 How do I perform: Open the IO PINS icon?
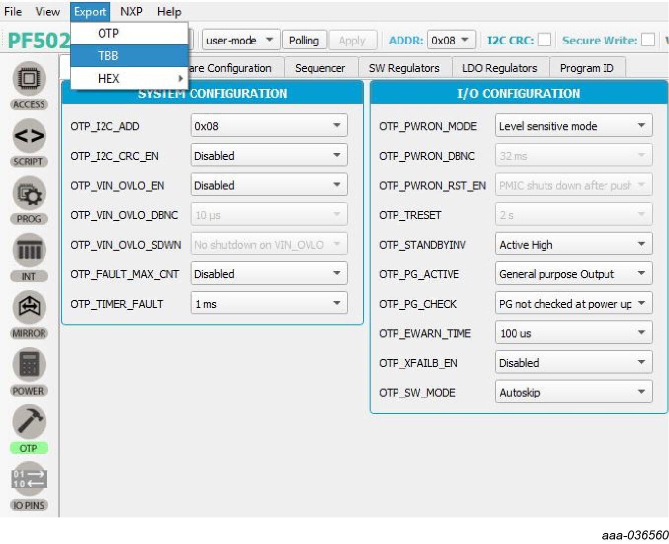coord(29,479)
